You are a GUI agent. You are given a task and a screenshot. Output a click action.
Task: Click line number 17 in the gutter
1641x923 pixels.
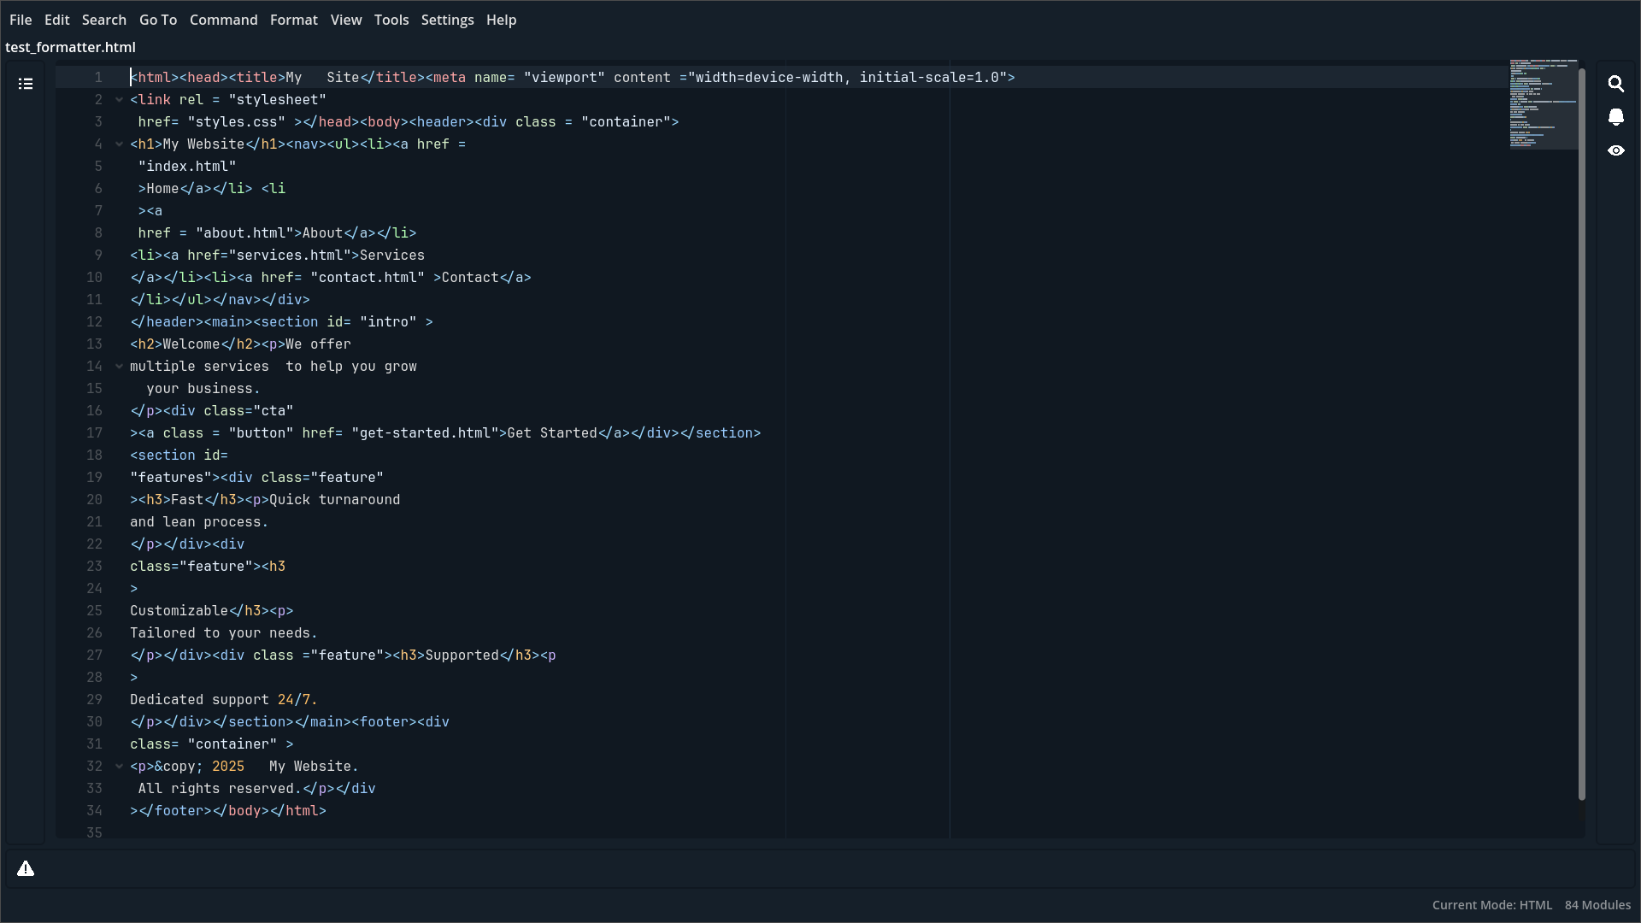[94, 433]
